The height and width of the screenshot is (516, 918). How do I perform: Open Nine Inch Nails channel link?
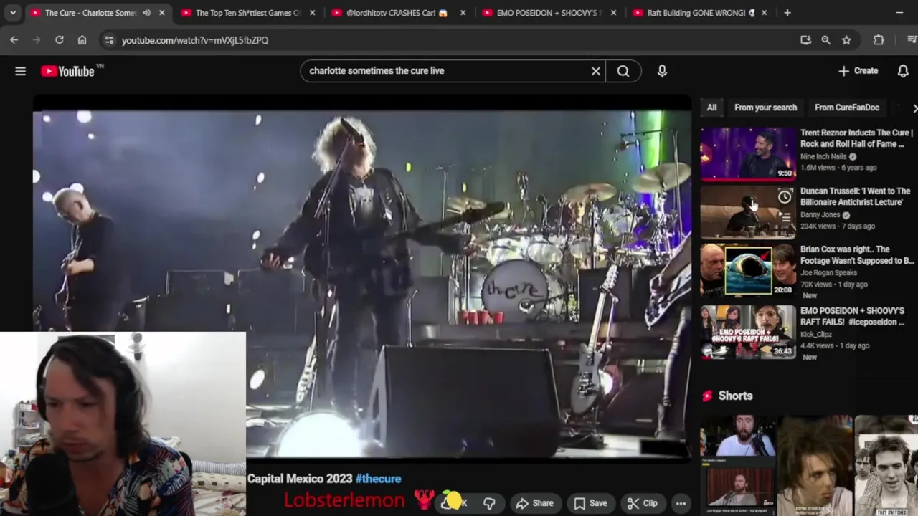tap(823, 156)
